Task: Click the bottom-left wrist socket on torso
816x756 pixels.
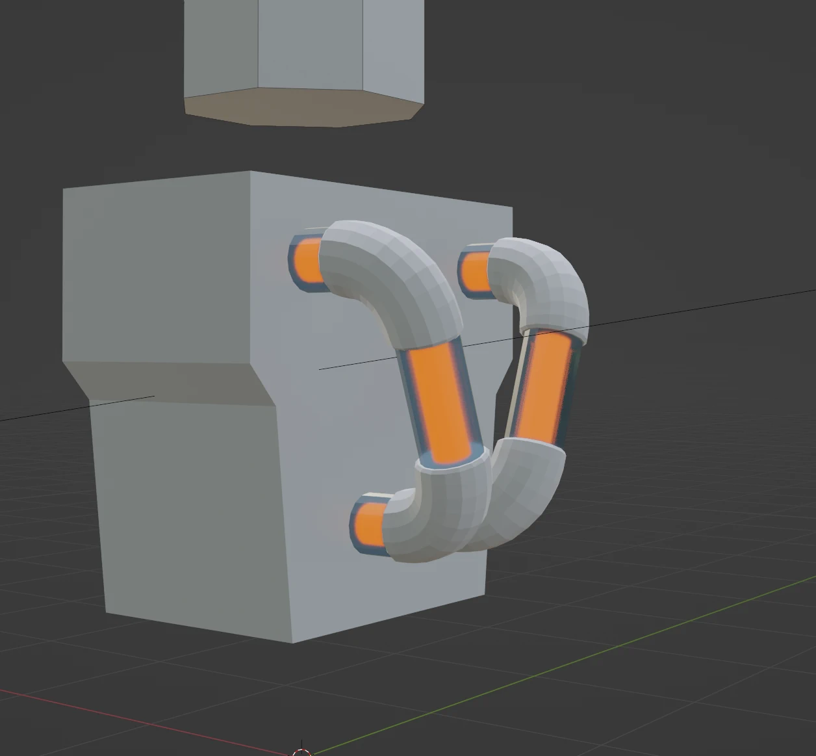Action: click(x=370, y=523)
